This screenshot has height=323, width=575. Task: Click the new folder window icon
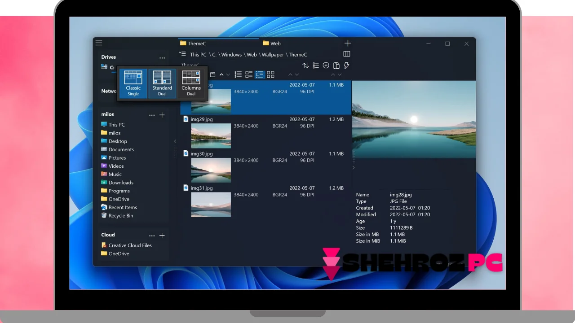tap(212, 74)
